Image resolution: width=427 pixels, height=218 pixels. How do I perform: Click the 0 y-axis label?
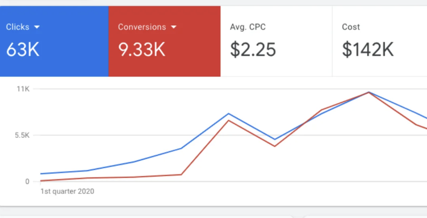coord(27,182)
